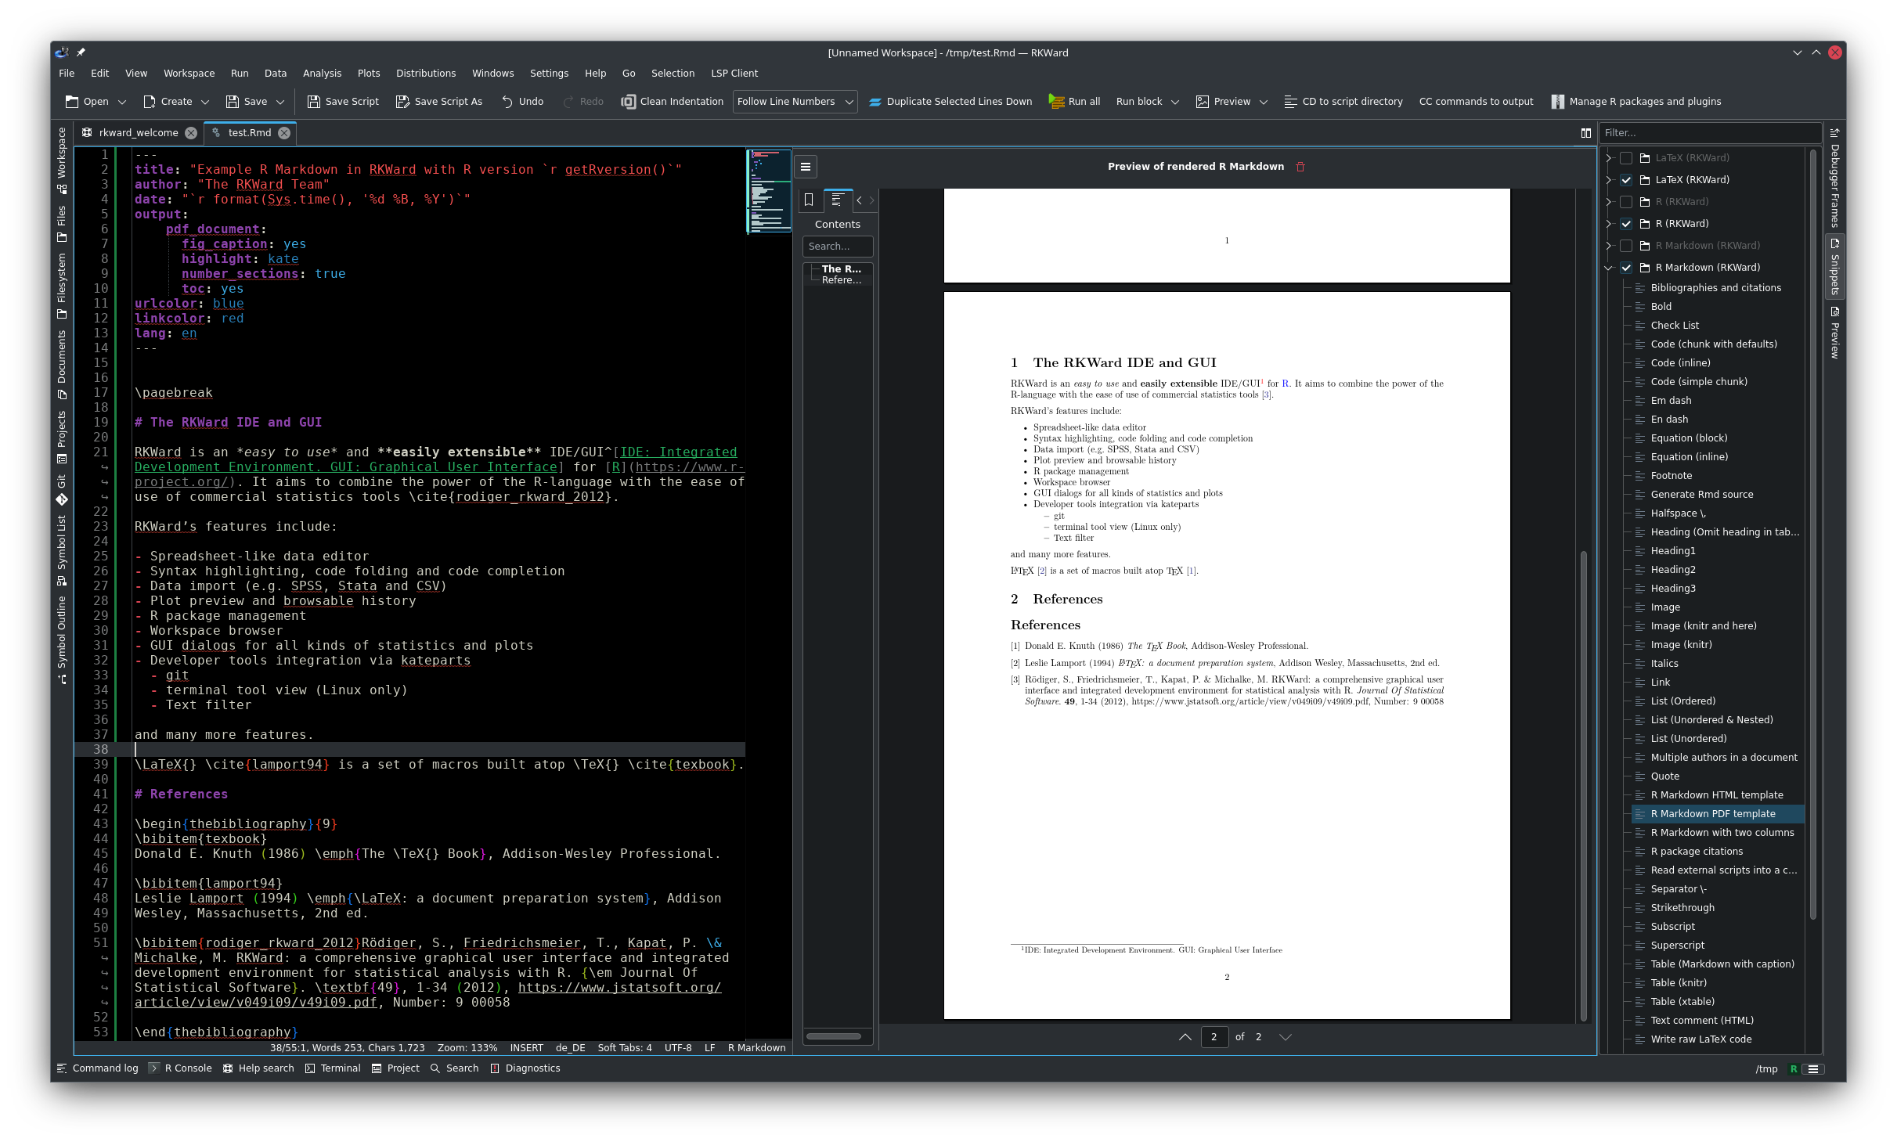Select the contents outline icon in preview sidebar
The height and width of the screenshot is (1142, 1897).
point(837,200)
